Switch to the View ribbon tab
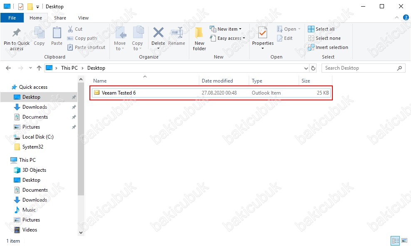The height and width of the screenshot is (246, 411). pyautogui.click(x=83, y=18)
